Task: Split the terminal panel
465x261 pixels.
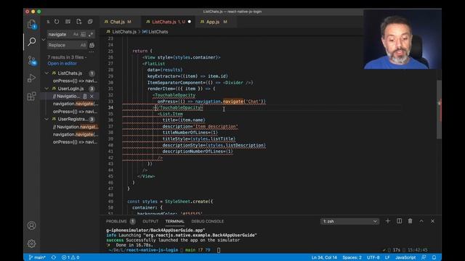Action: pos(399,221)
